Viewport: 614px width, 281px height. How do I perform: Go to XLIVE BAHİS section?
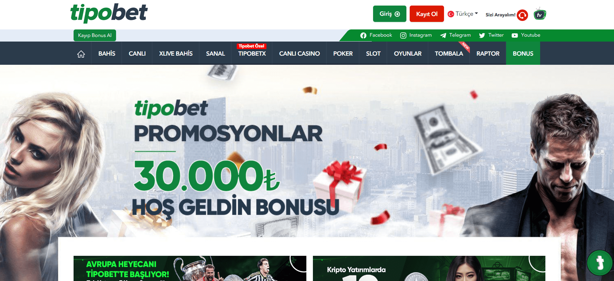[176, 54]
